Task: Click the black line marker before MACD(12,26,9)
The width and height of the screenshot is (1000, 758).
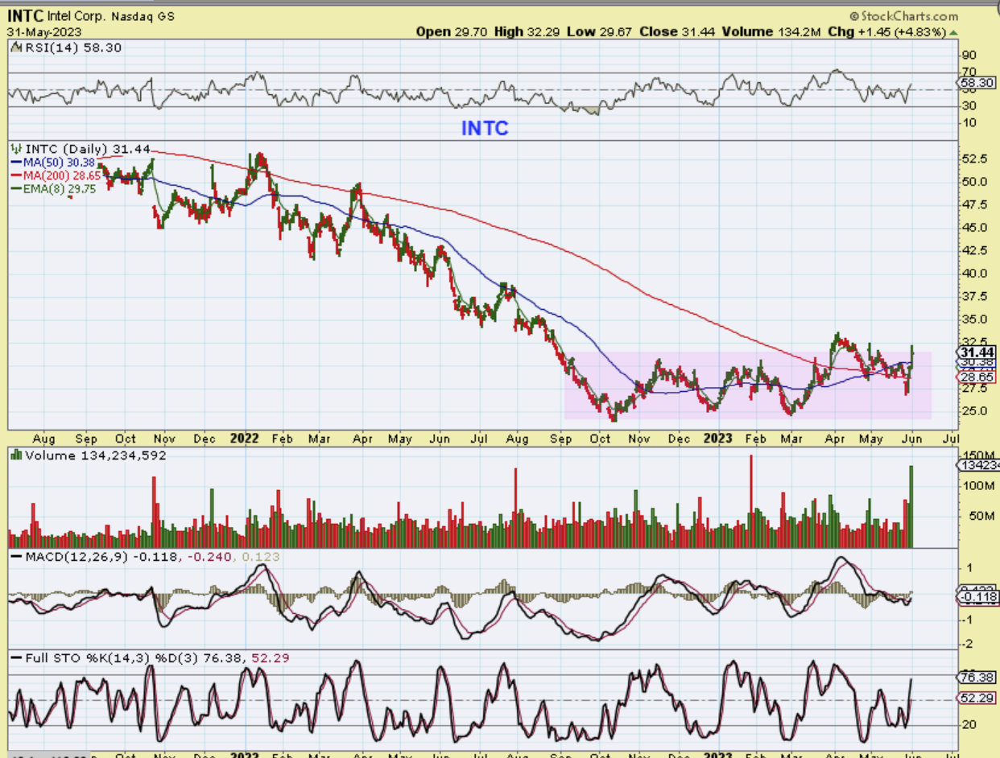Action: point(16,557)
